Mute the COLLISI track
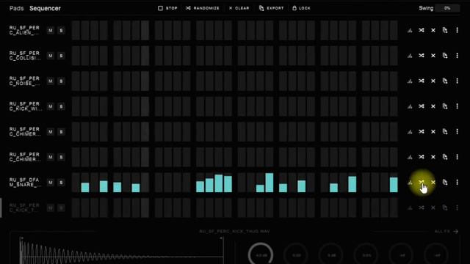470x264 pixels. click(x=51, y=56)
